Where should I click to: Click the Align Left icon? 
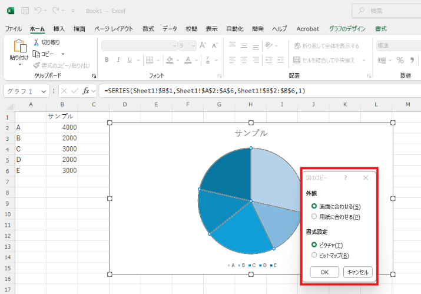click(232, 60)
